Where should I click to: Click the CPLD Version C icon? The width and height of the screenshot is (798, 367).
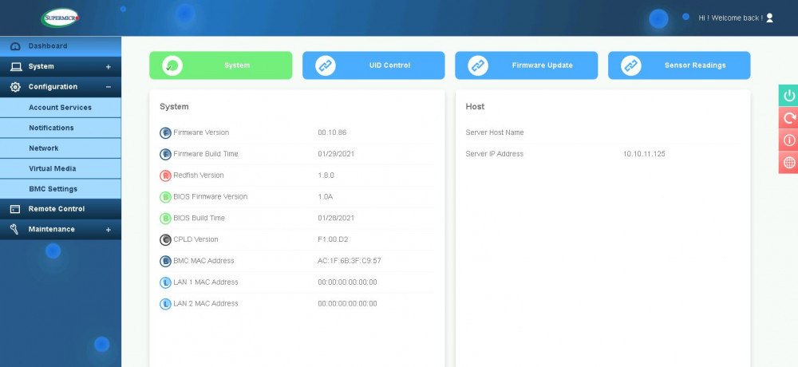pos(165,239)
